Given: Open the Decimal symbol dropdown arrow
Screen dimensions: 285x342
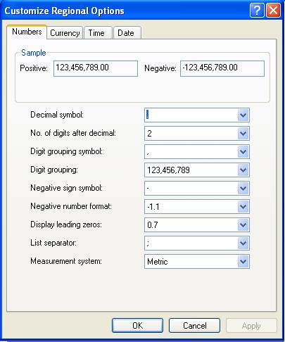Looking at the screenshot, I should pyautogui.click(x=243, y=115).
